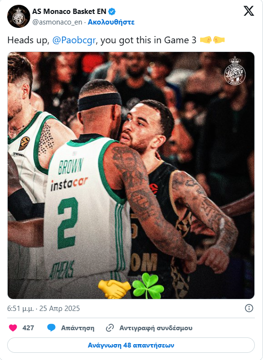
Task: Open the players hugging photo
Action: point(131,175)
